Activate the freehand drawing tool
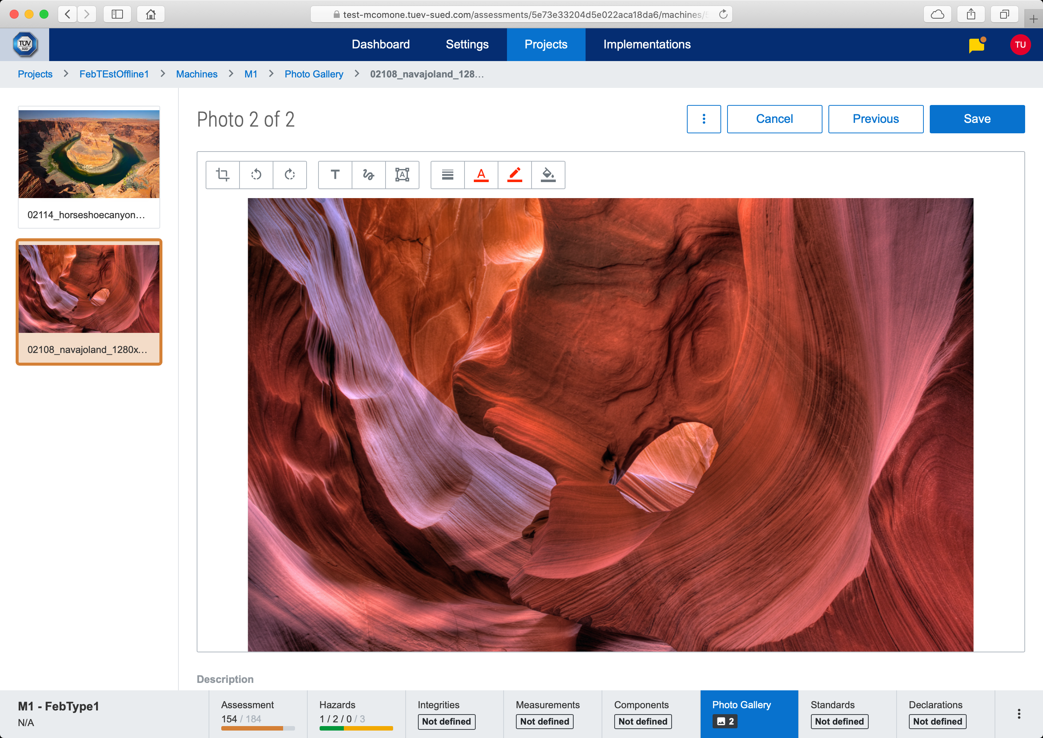This screenshot has width=1043, height=738. click(x=368, y=175)
